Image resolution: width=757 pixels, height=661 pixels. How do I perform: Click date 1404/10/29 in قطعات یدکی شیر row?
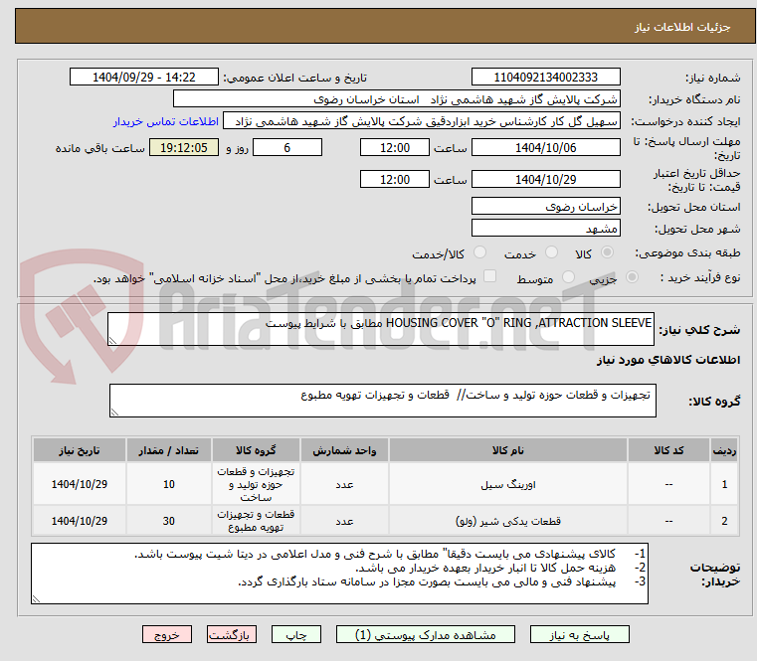(80, 521)
